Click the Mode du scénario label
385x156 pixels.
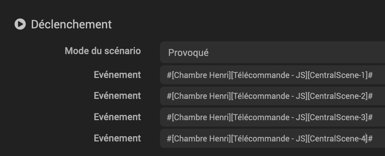(x=103, y=51)
